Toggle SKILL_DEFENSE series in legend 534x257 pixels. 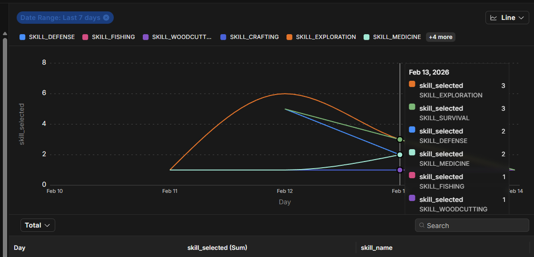coord(51,37)
